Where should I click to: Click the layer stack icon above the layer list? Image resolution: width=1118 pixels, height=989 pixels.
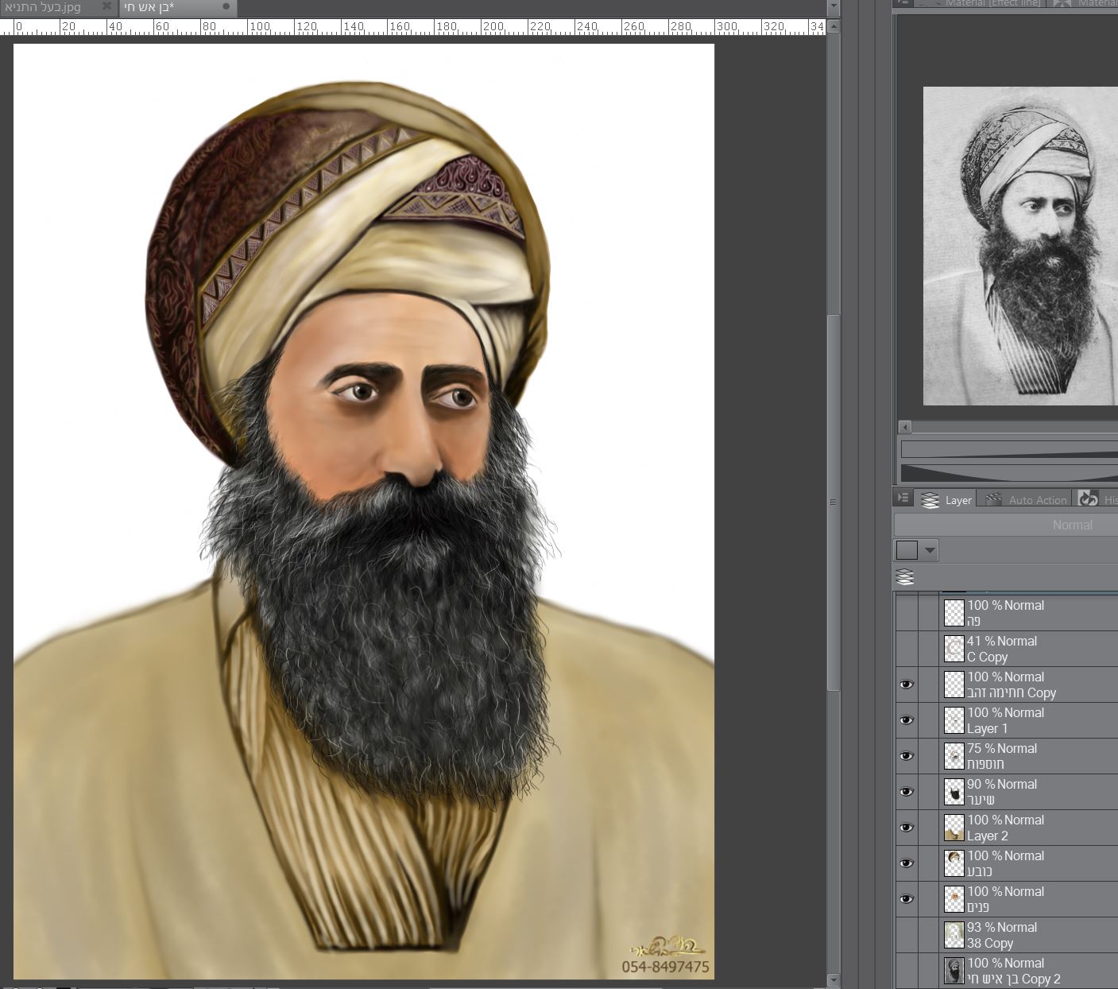[905, 577]
